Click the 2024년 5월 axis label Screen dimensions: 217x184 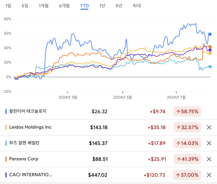pos(123,97)
